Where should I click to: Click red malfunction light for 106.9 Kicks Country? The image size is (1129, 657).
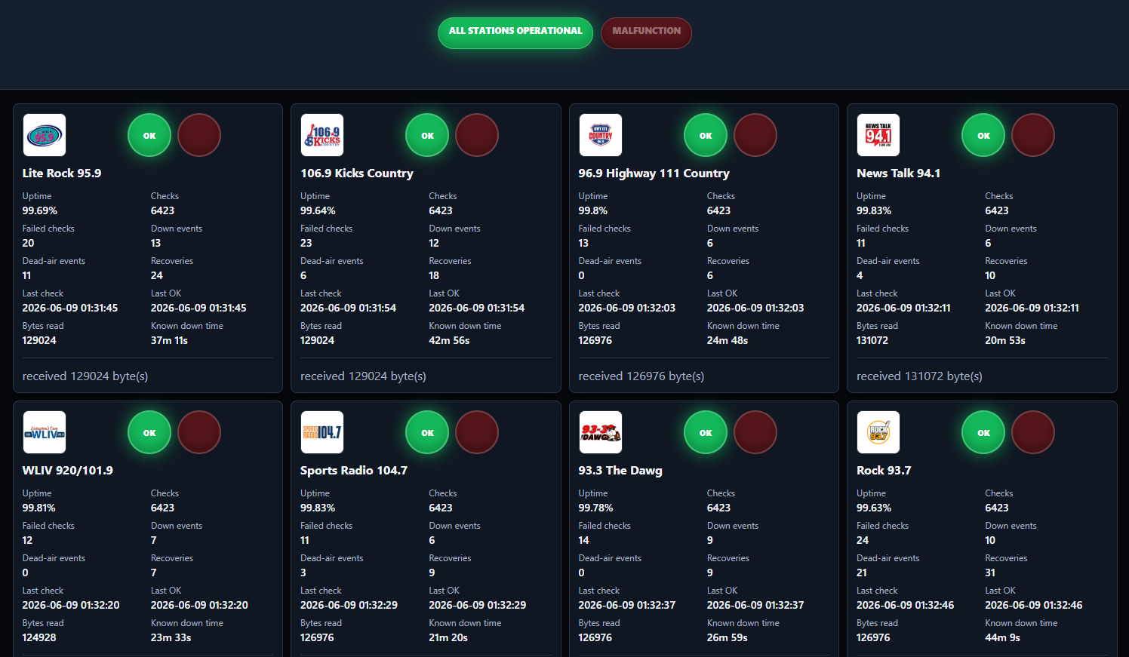[477, 135]
